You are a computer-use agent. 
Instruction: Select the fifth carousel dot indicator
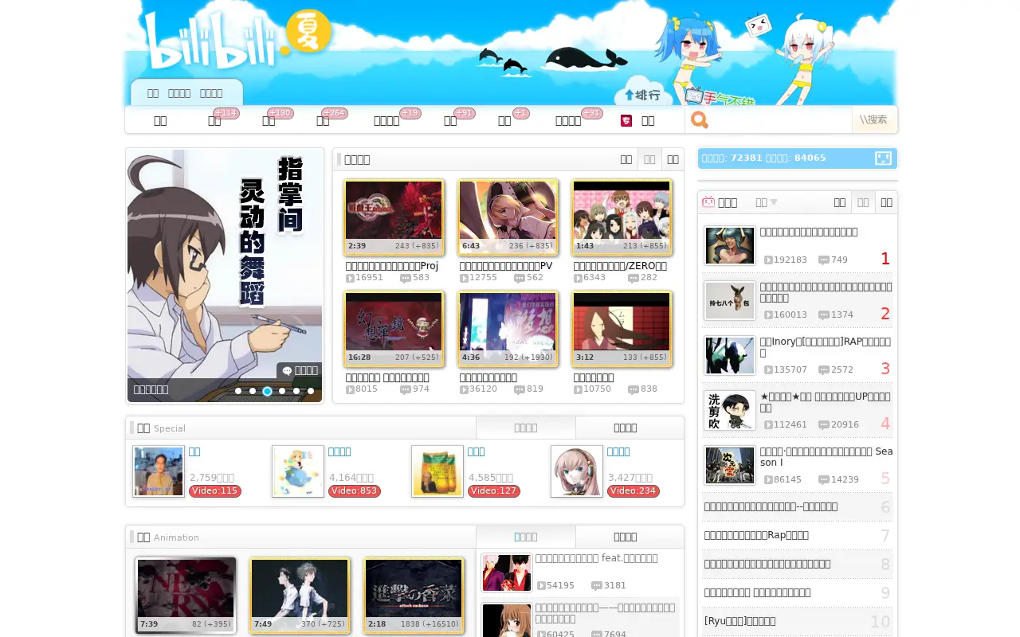(296, 391)
